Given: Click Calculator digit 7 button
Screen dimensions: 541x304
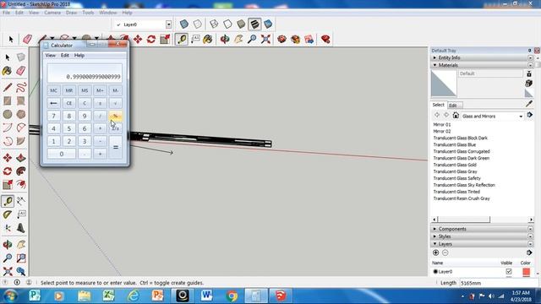Looking at the screenshot, I should pos(53,116).
